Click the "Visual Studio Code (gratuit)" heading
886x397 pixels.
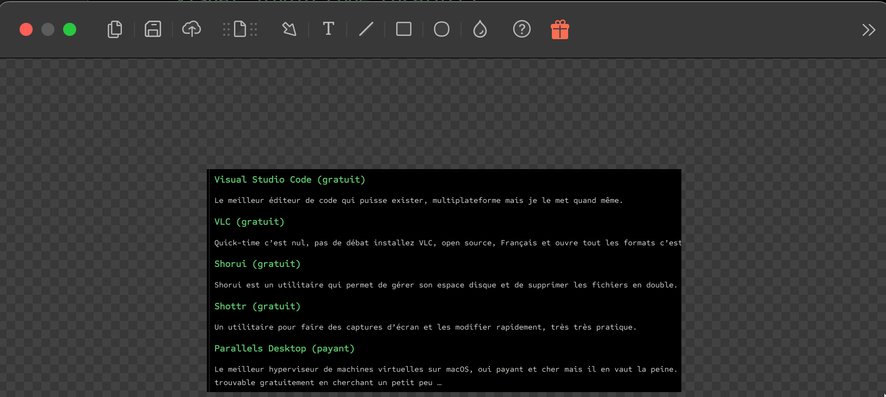290,180
